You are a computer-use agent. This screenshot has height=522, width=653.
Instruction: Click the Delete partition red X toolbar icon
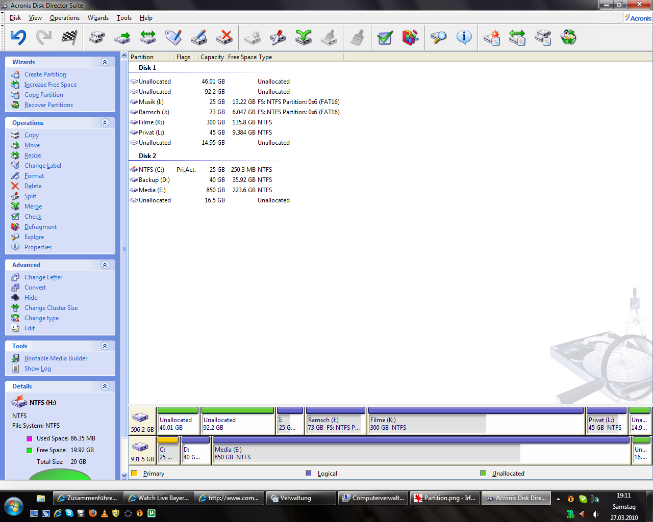[x=224, y=37]
